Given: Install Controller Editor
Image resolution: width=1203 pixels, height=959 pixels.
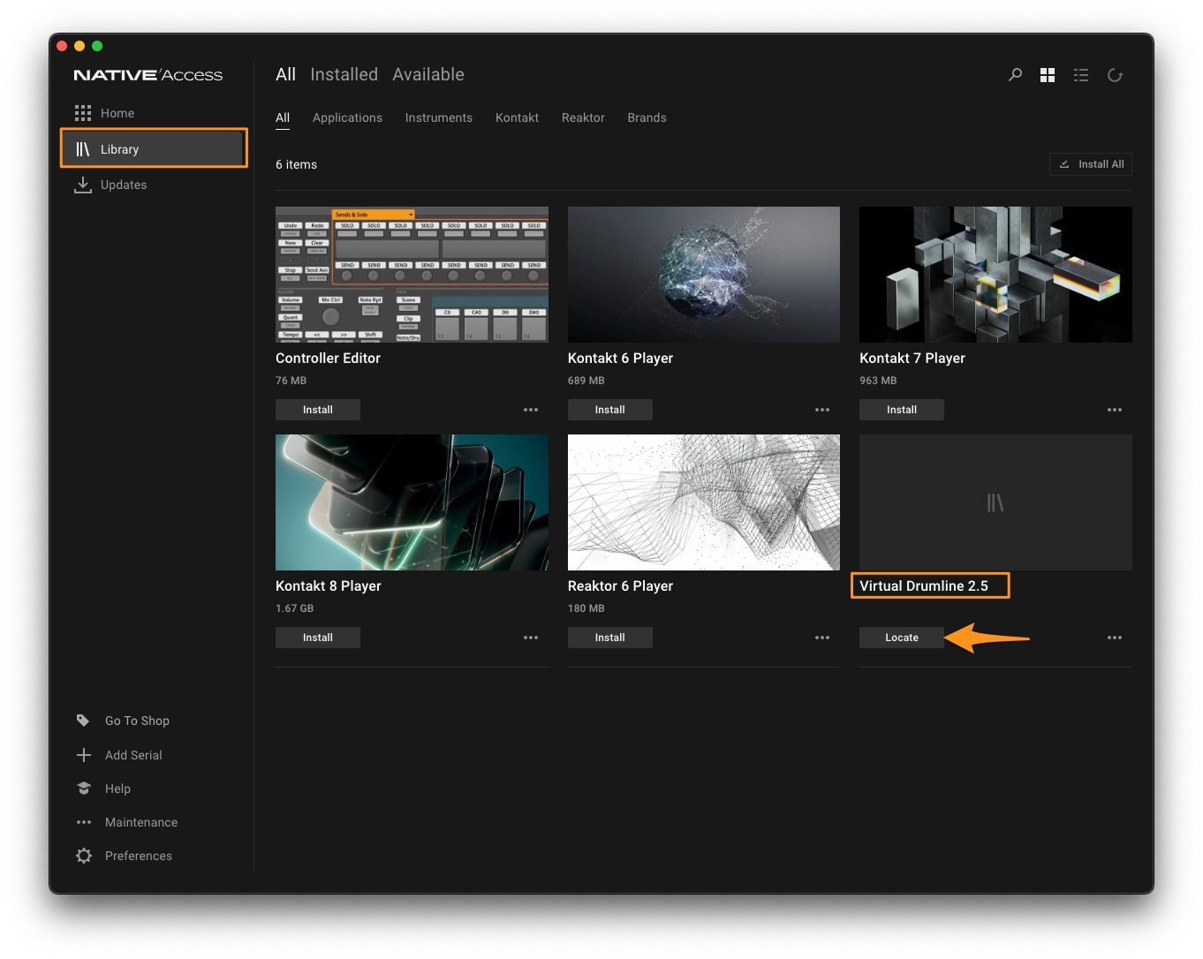Looking at the screenshot, I should (318, 410).
